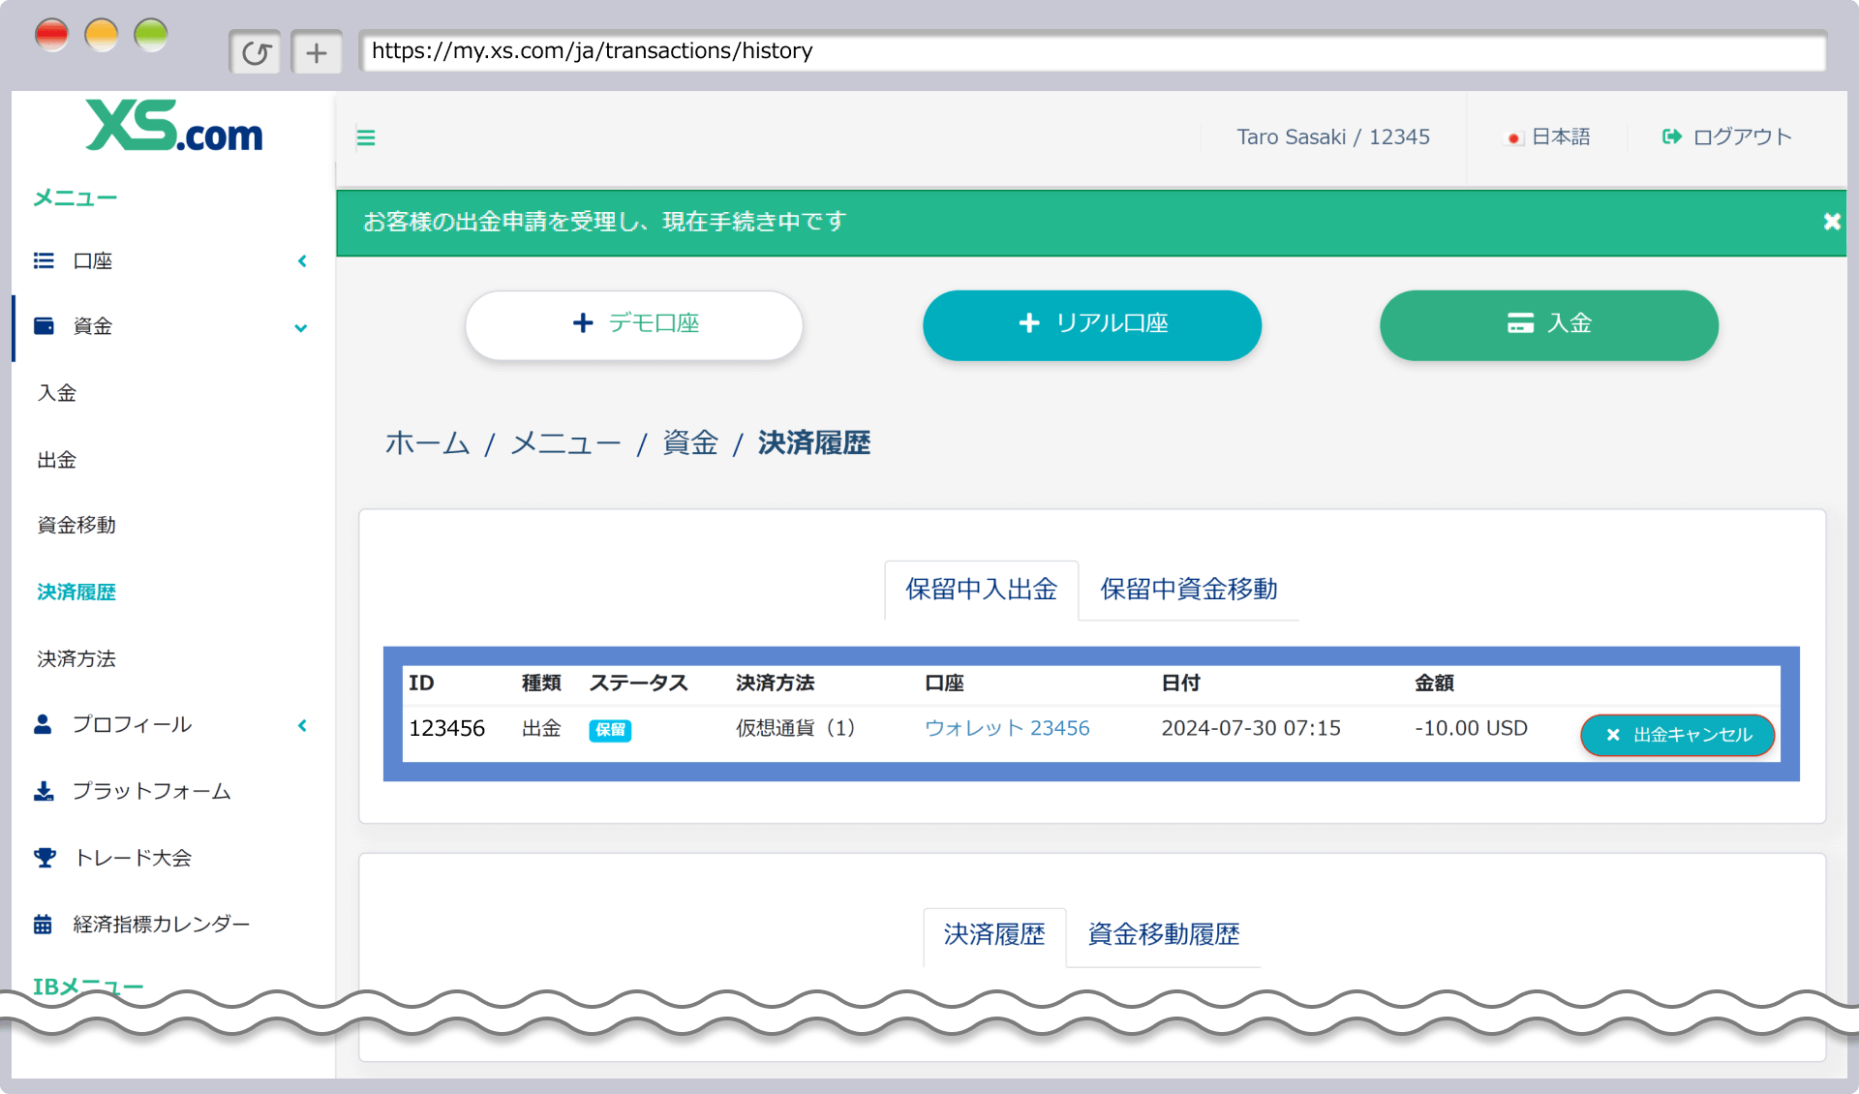Open 決済方法 in the sidebar
This screenshot has width=1859, height=1094.
(x=76, y=658)
